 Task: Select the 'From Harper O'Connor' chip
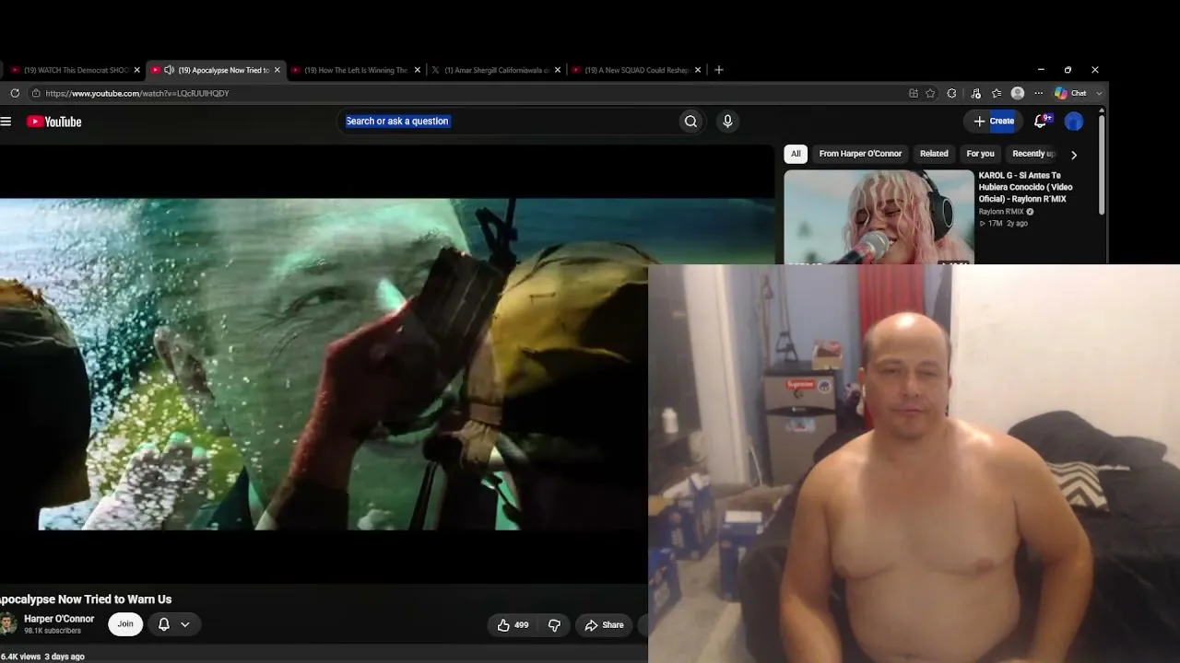[x=860, y=154]
